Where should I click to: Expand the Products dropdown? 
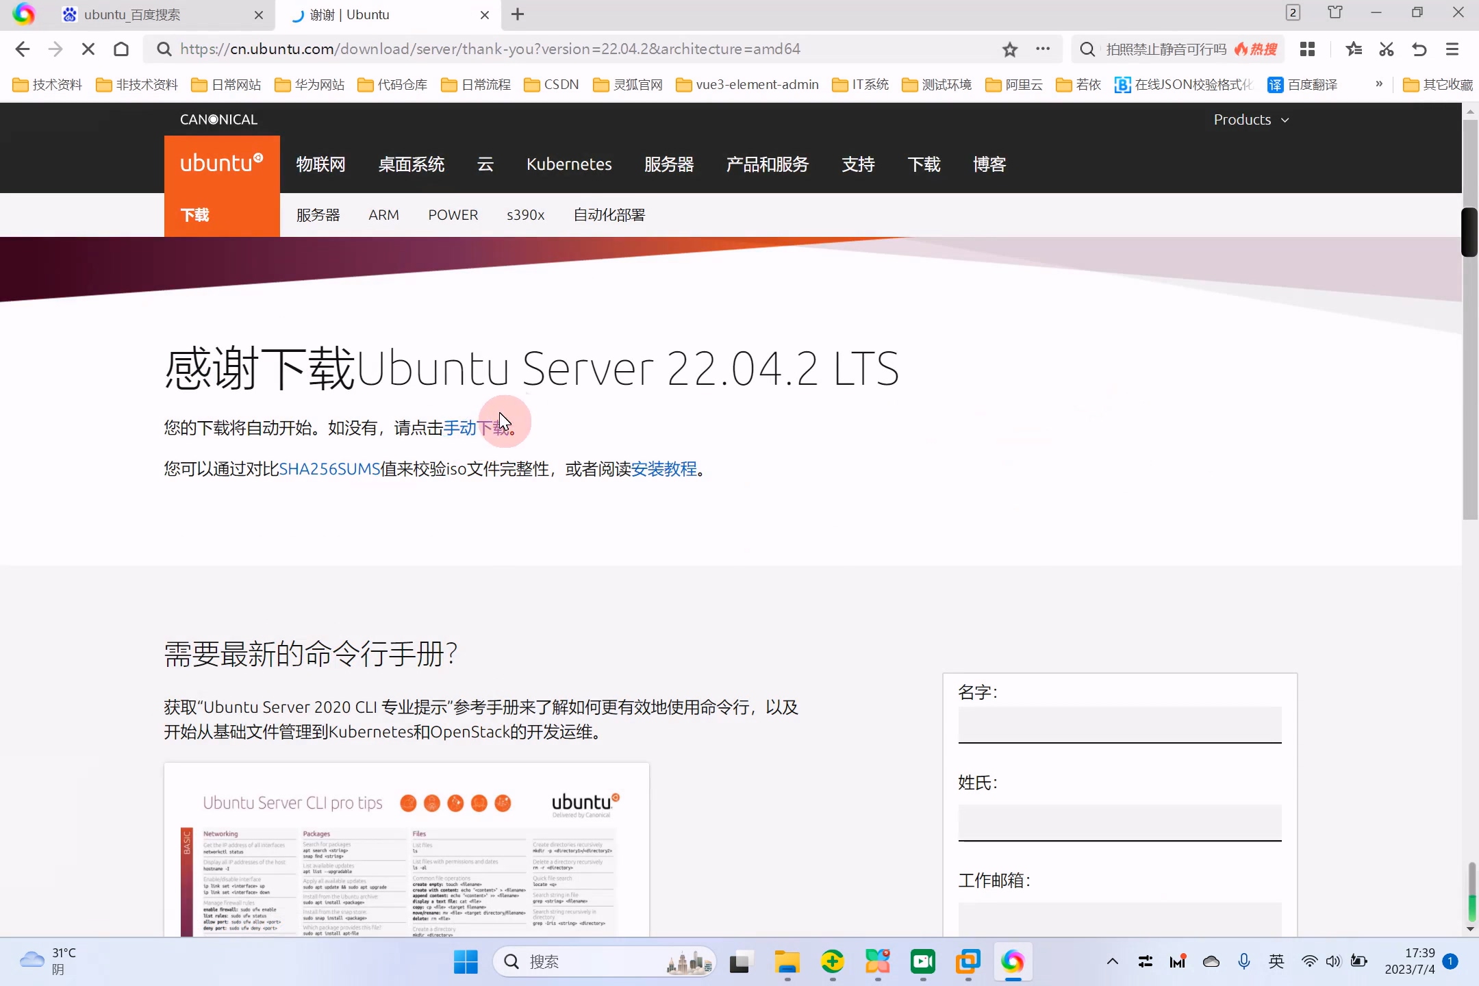point(1252,120)
